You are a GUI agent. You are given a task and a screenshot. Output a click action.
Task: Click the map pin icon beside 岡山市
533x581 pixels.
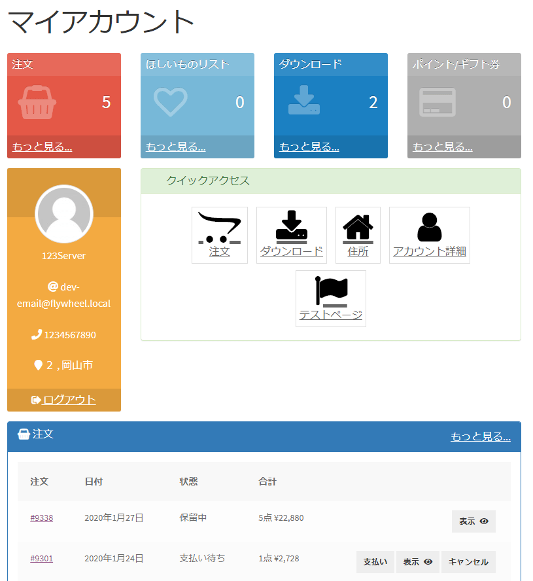pyautogui.click(x=38, y=365)
